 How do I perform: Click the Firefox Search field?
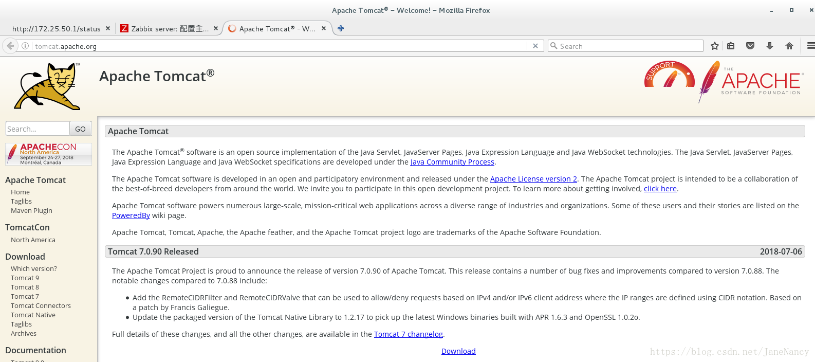click(x=625, y=46)
